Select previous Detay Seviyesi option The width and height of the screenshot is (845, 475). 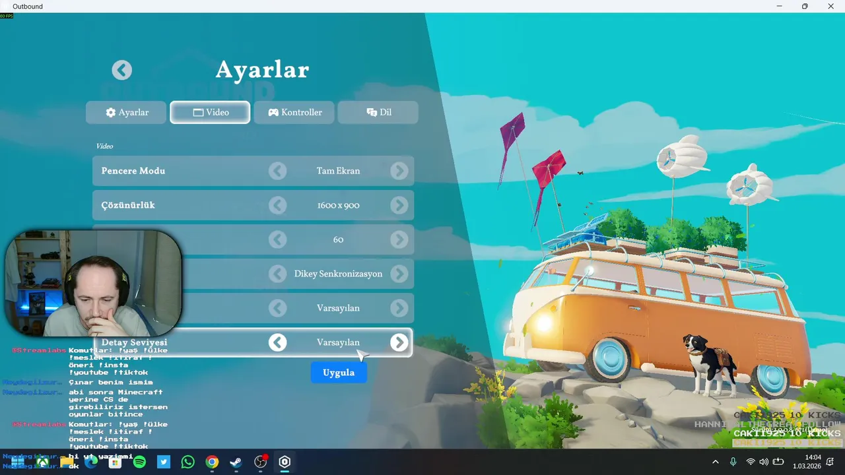point(278,342)
